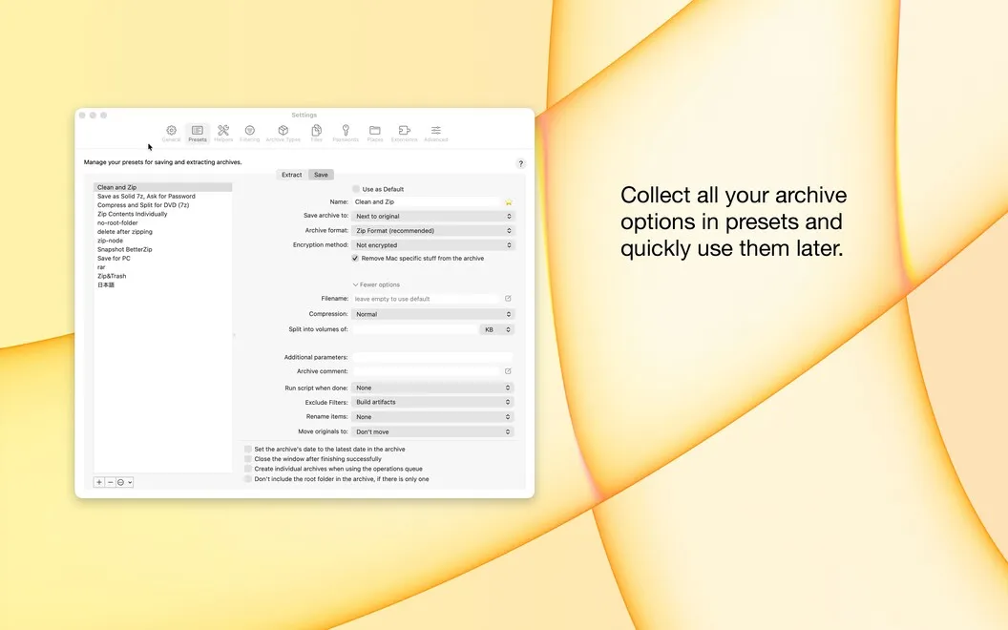The width and height of the screenshot is (1008, 630).
Task: Open the General settings pane
Action: (x=171, y=133)
